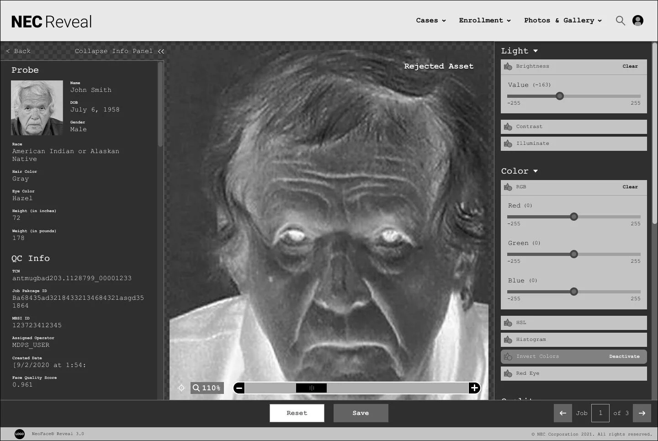Click the Contrast adjustment icon
This screenshot has height=441, width=658.
click(508, 127)
